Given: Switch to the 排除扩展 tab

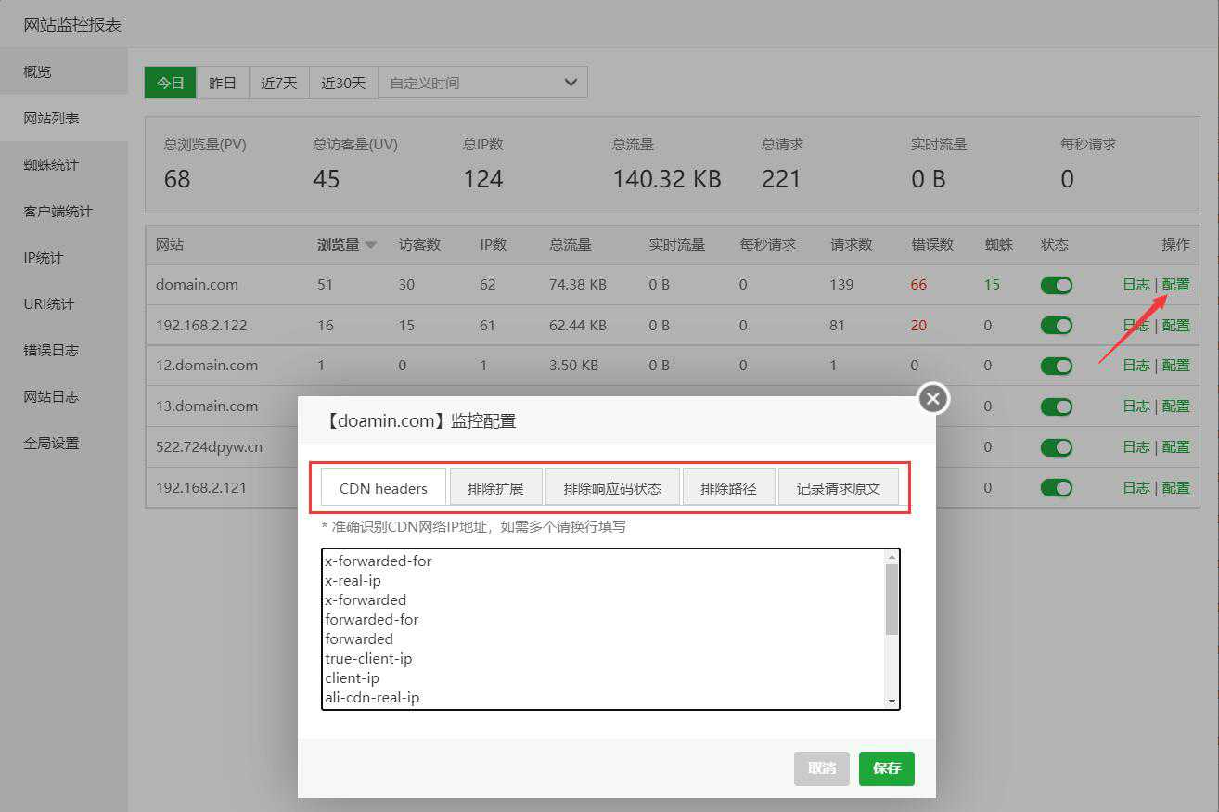Looking at the screenshot, I should 495,487.
